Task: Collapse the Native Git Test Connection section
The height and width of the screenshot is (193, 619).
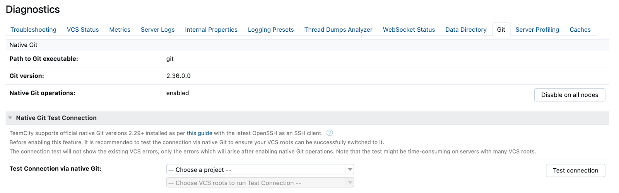Action: [x=10, y=118]
